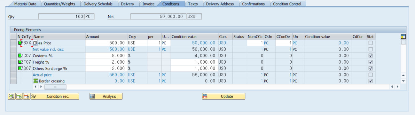Open the Confirmations tab

254,4
